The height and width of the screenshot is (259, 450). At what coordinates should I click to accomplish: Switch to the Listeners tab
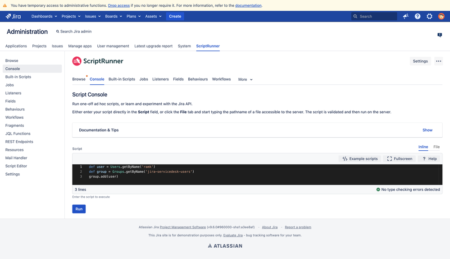coord(160,79)
